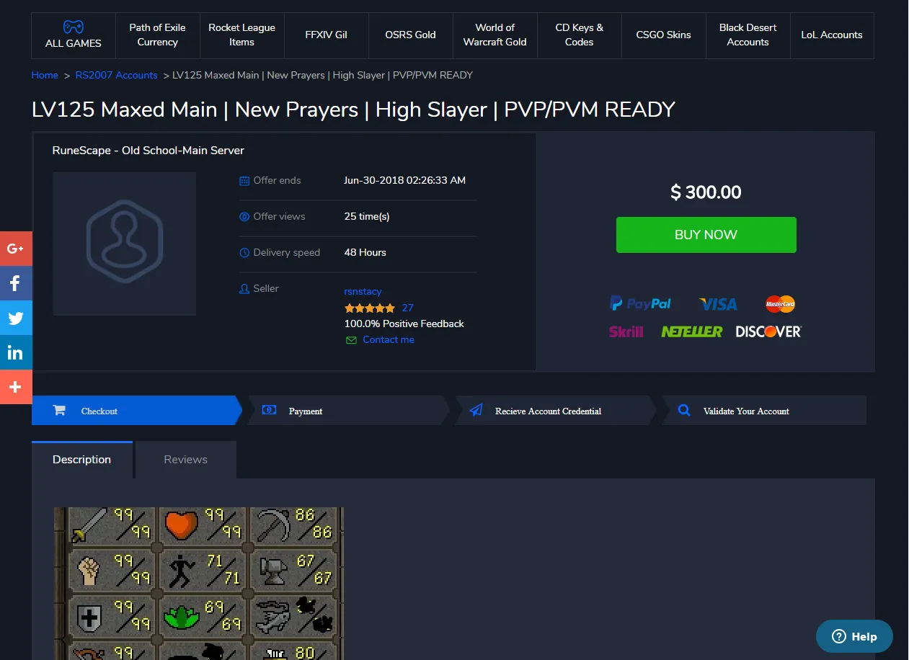This screenshot has height=660, width=909.
Task: Click the LV125 Maxed Main page heading
Action: coord(353,110)
